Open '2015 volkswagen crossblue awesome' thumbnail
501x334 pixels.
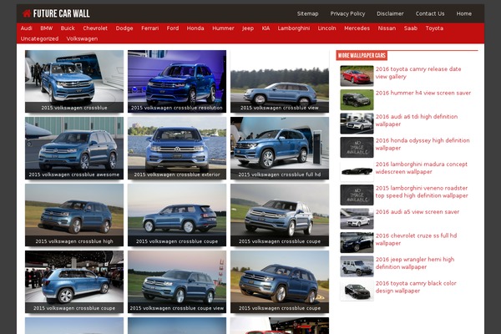click(x=74, y=148)
